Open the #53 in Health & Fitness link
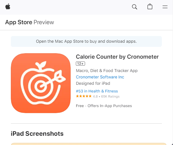This screenshot has height=145, width=173. (x=97, y=91)
